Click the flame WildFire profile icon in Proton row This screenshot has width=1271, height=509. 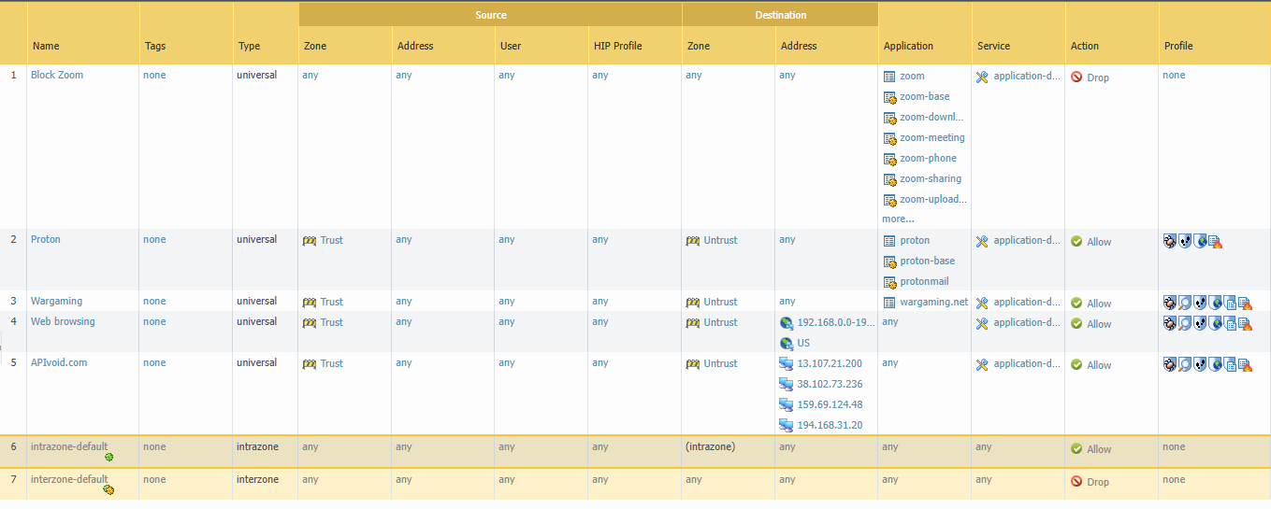coord(1215,242)
